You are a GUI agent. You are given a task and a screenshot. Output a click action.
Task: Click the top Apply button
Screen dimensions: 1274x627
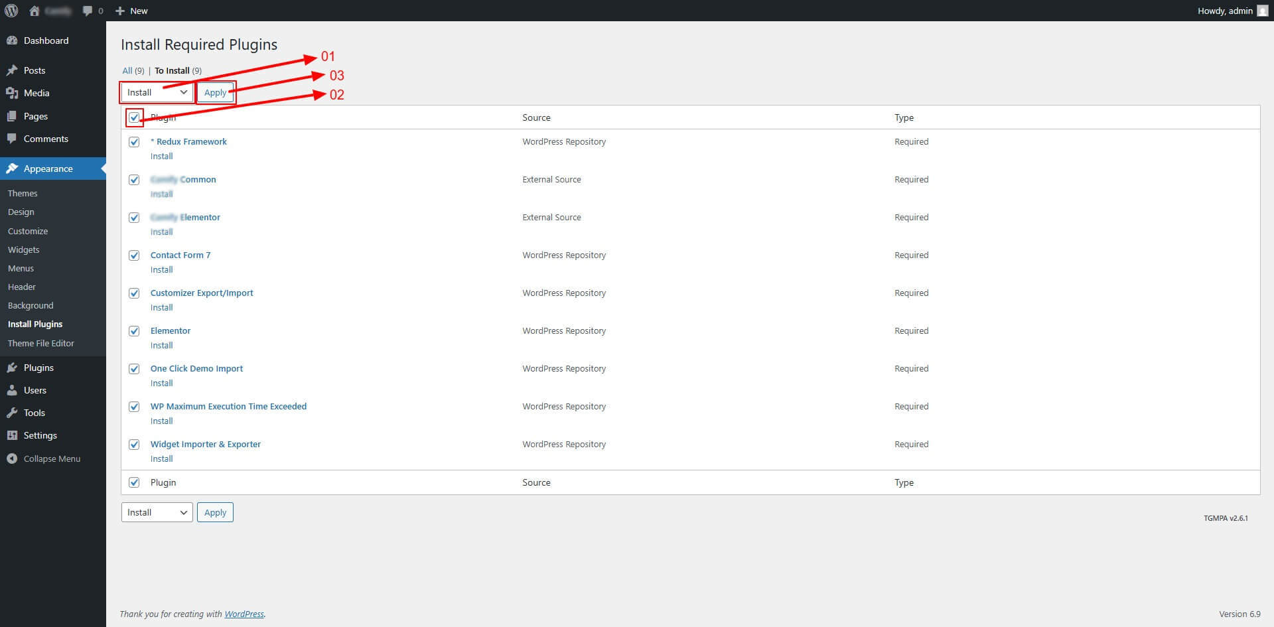pos(215,92)
